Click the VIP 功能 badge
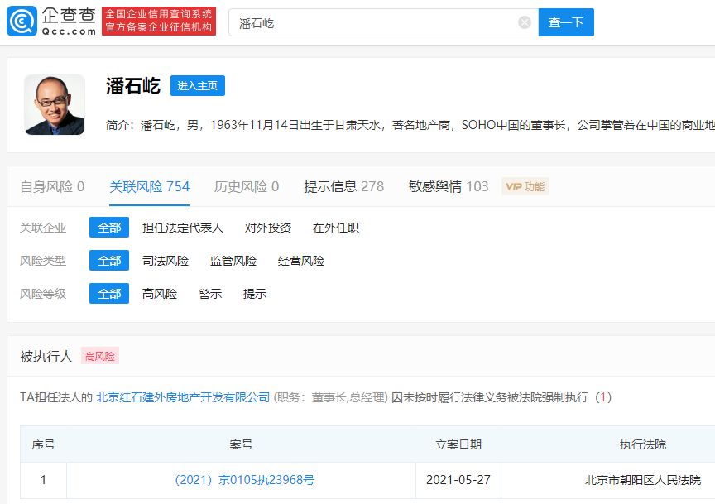715x504 pixels. (x=525, y=186)
